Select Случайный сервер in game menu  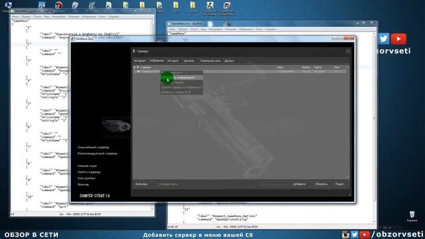tap(93, 147)
